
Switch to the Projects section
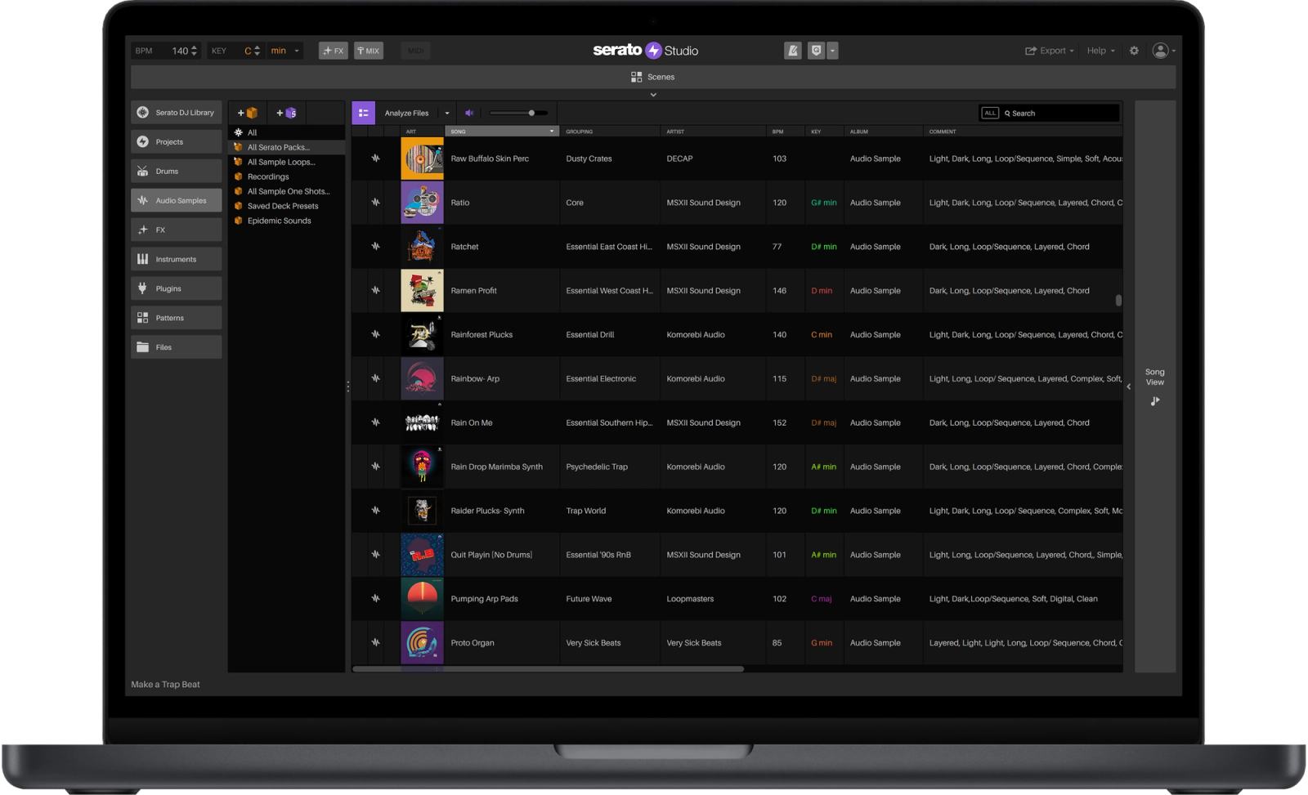coord(175,141)
